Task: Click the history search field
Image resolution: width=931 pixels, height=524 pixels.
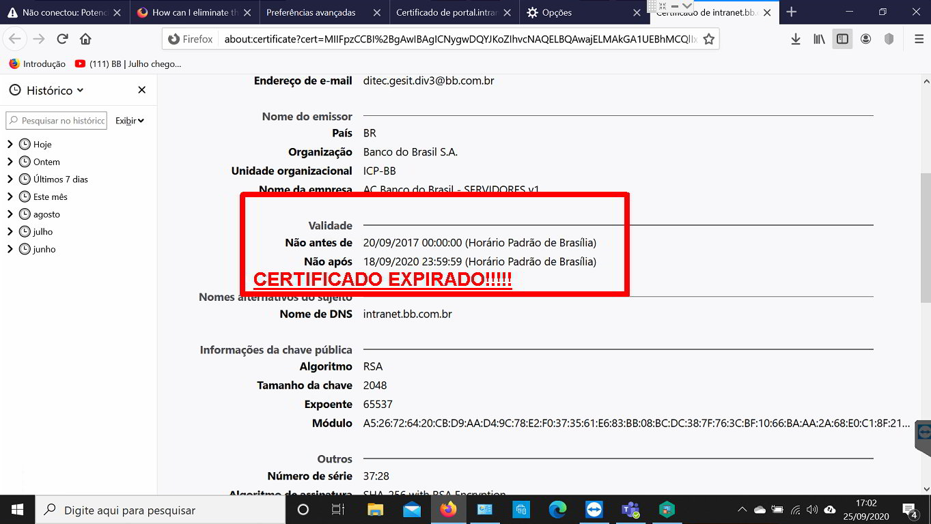Action: (x=57, y=121)
